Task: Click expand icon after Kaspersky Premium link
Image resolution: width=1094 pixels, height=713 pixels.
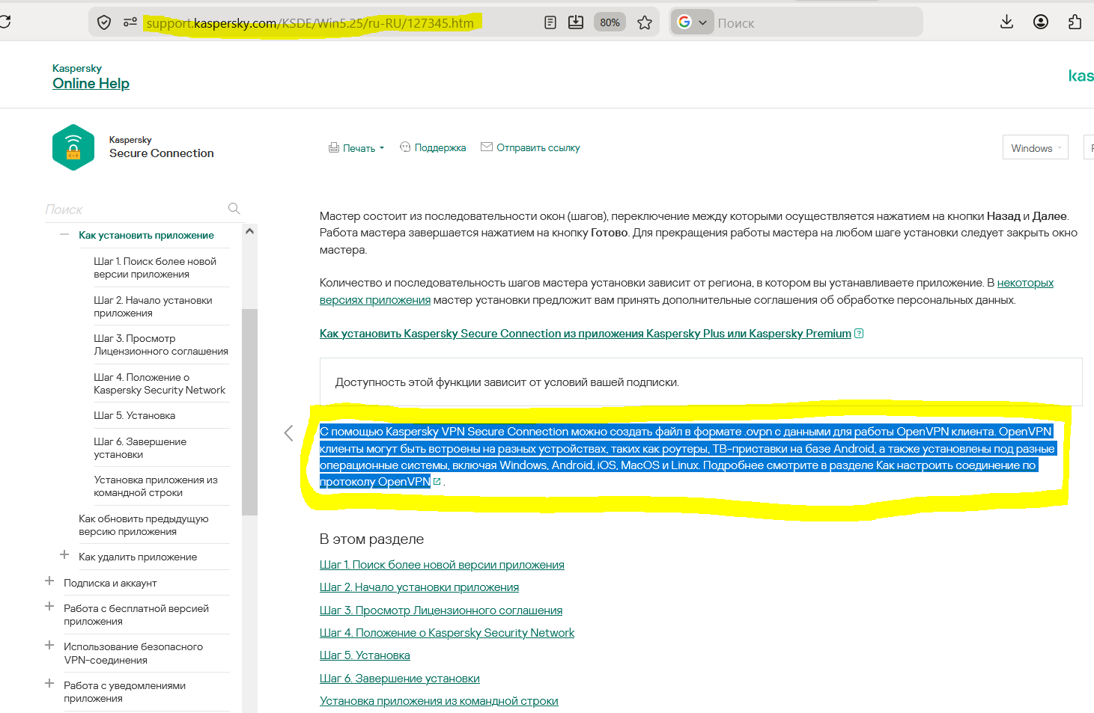Action: [859, 334]
